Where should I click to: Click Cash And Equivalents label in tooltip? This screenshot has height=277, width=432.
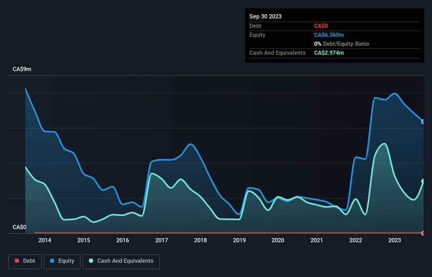point(277,53)
